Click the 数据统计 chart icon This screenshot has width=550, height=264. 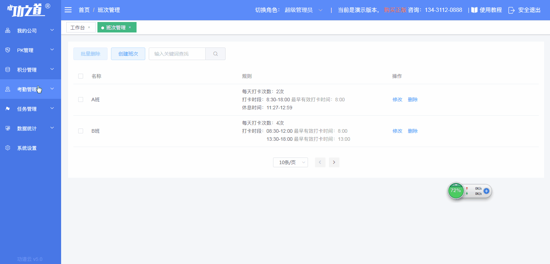[8, 129]
